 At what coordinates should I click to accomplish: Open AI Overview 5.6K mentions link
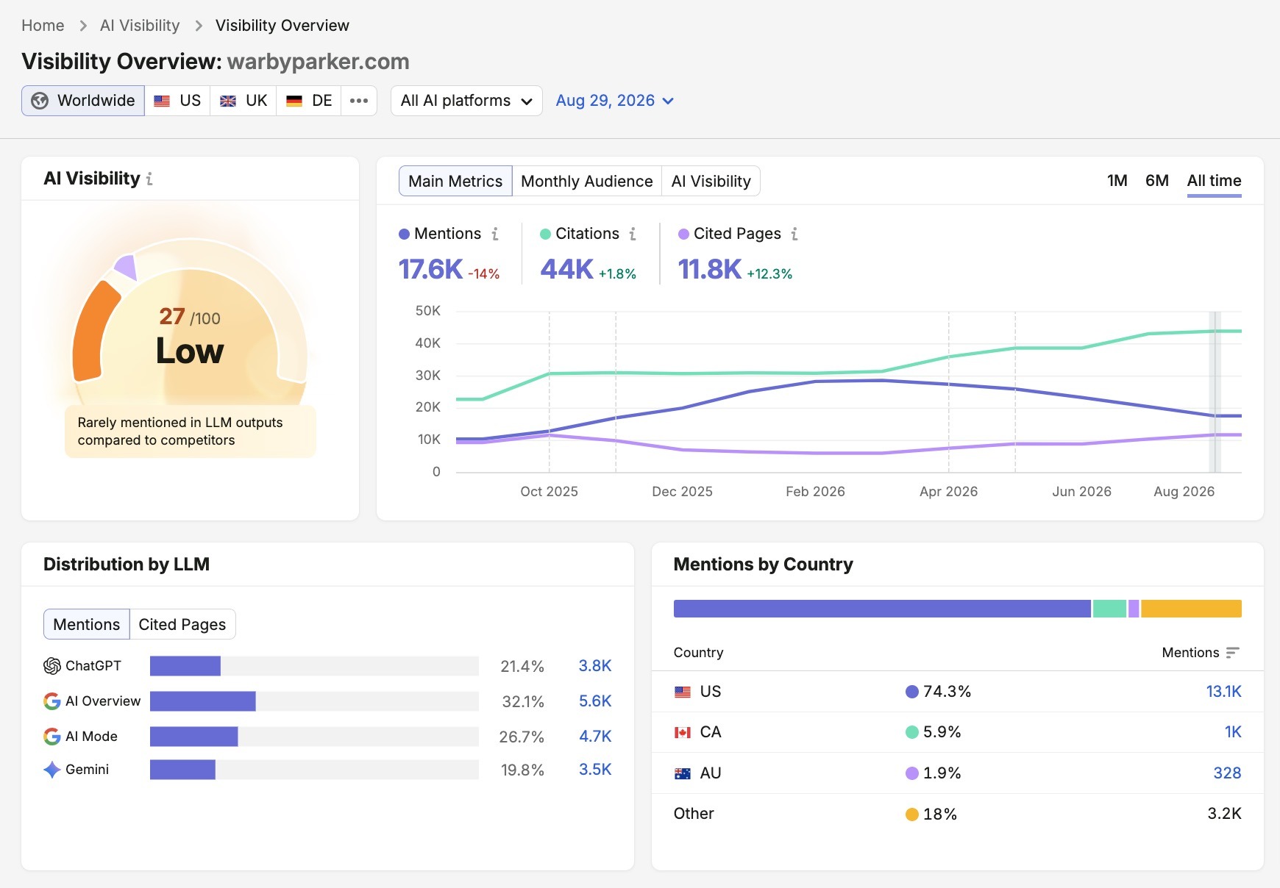(x=595, y=701)
